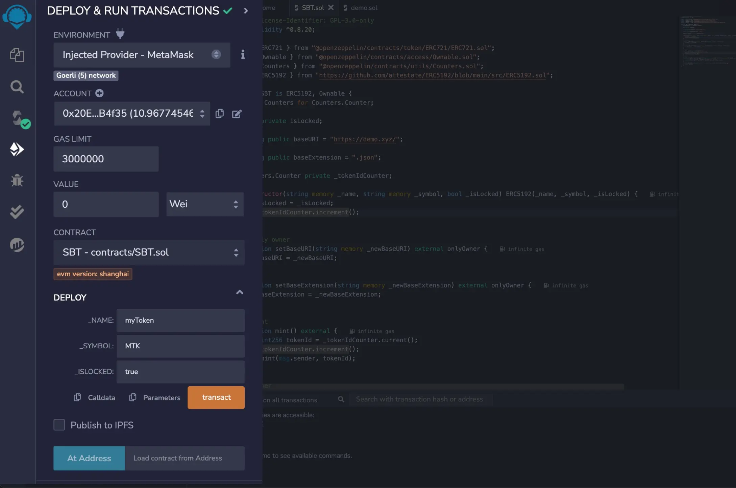Image resolution: width=736 pixels, height=488 pixels.
Task: Click the copy account address icon
Action: coord(220,114)
